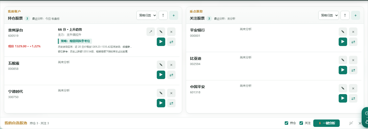Click the 关注股票 panel title
This screenshot has width=368, height=129.
click(x=197, y=19)
